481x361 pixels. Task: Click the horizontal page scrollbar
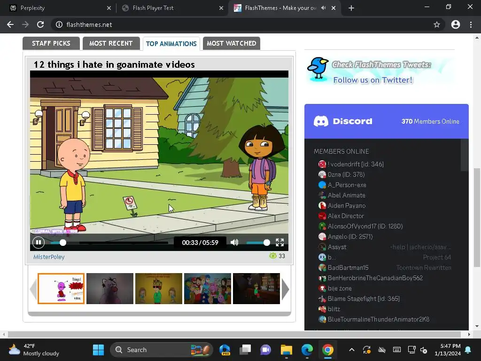234,334
